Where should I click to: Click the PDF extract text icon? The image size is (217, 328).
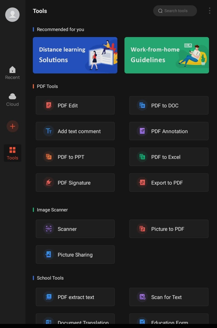pos(49,297)
